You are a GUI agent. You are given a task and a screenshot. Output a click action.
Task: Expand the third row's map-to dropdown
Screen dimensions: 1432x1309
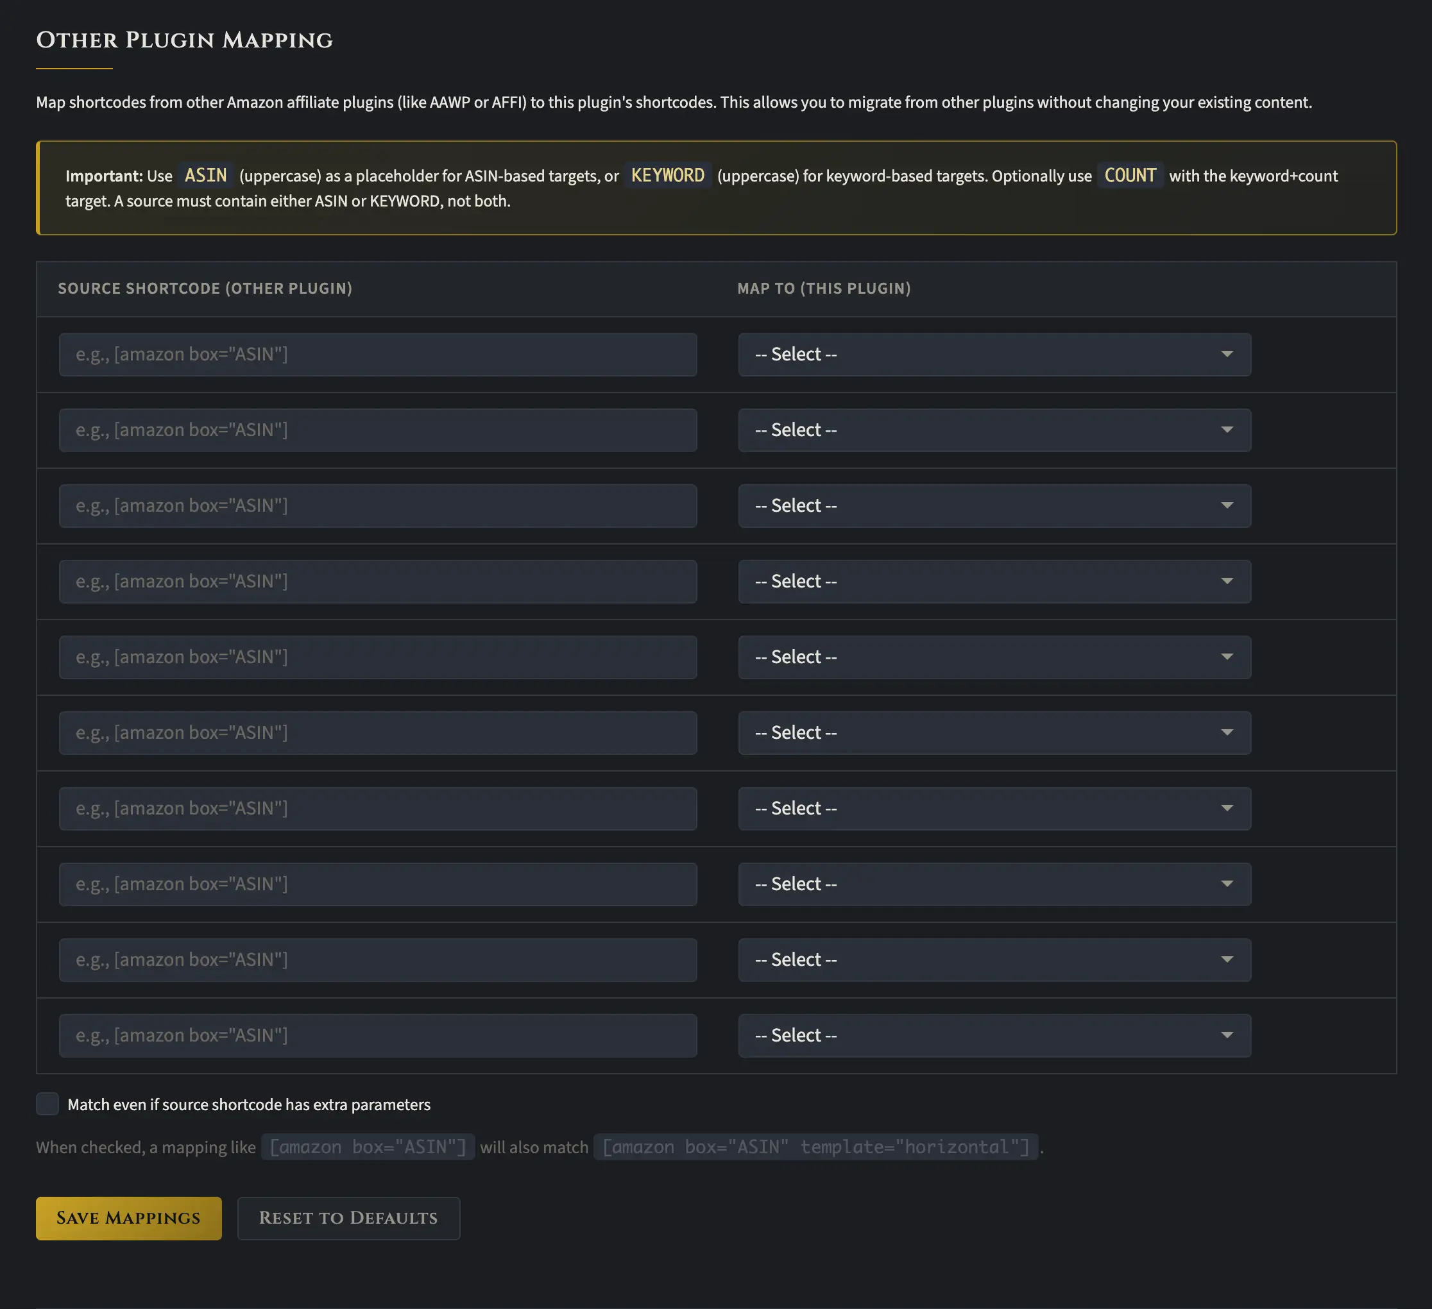click(x=994, y=505)
